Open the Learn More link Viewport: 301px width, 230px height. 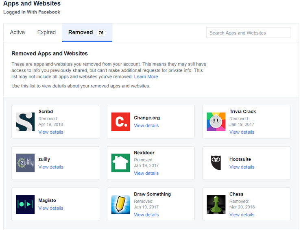[146, 77]
